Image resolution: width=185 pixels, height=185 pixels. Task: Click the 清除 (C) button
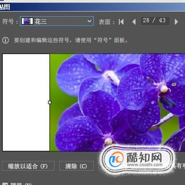(76, 166)
